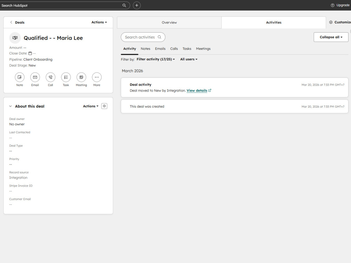The height and width of the screenshot is (263, 351).
Task: Click magnifier in Search activities box
Action: click(160, 37)
